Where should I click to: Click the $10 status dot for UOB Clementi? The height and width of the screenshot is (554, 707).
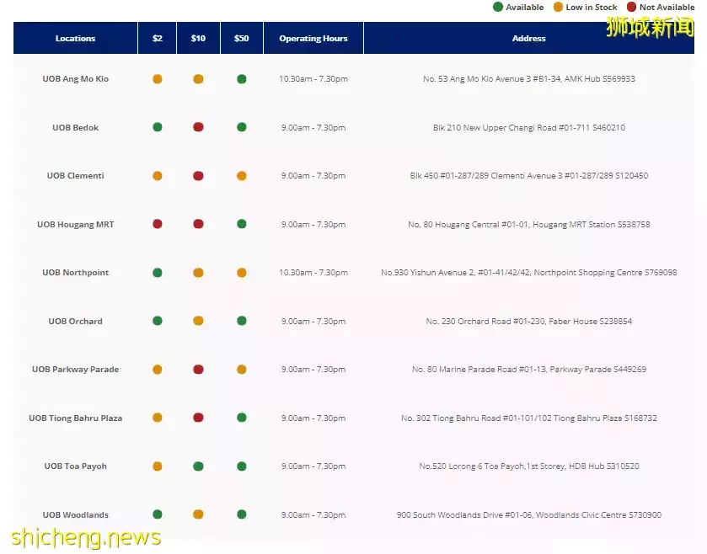[198, 176]
